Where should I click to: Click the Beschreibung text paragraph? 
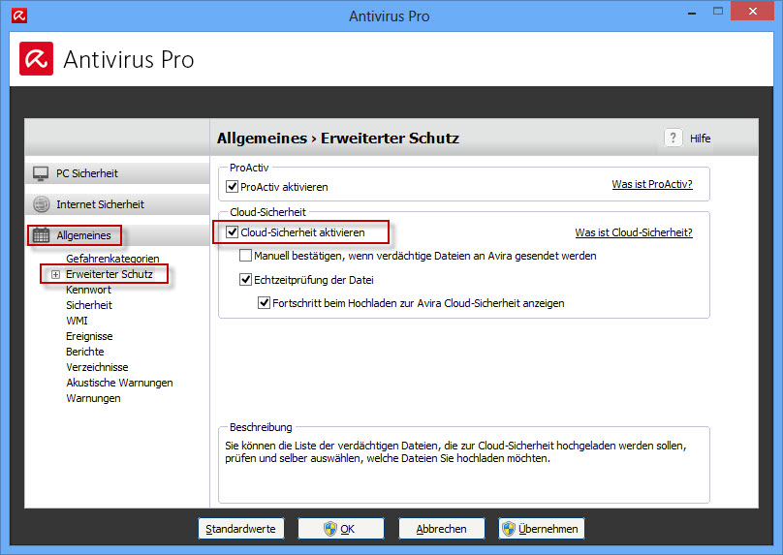click(455, 451)
